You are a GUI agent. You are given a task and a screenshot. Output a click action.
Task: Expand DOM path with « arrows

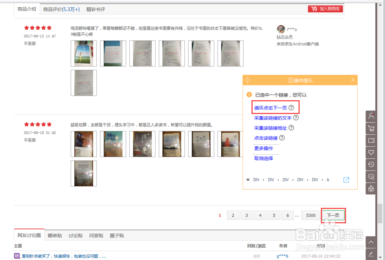(x=248, y=180)
